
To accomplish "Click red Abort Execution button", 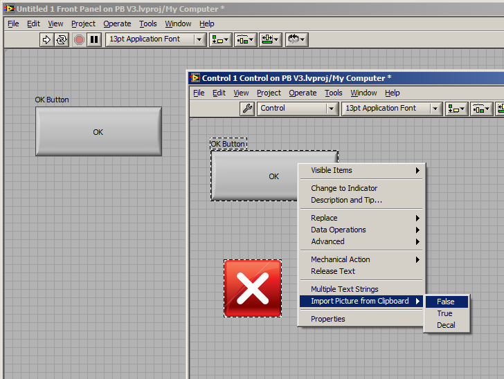I will point(79,39).
